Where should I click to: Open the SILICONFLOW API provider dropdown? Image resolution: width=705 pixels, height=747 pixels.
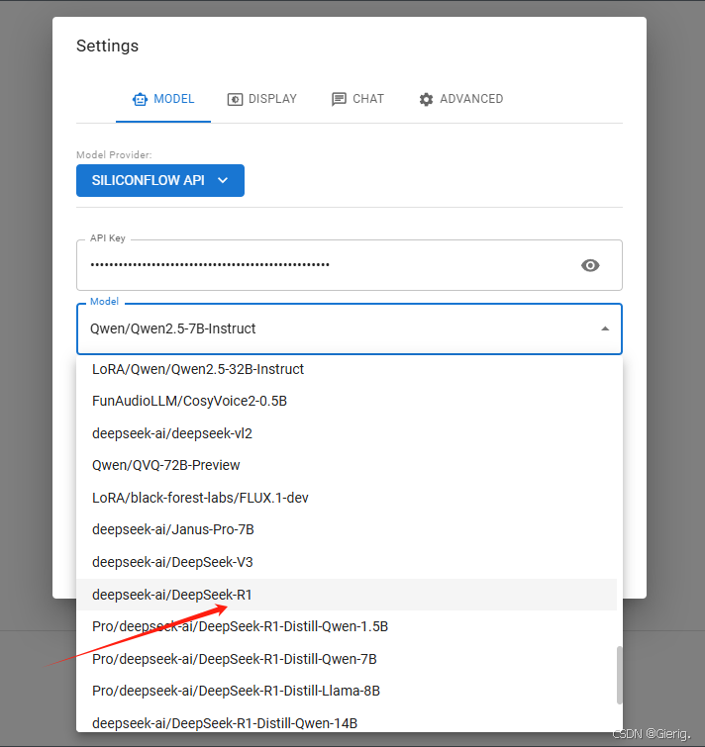tap(160, 180)
